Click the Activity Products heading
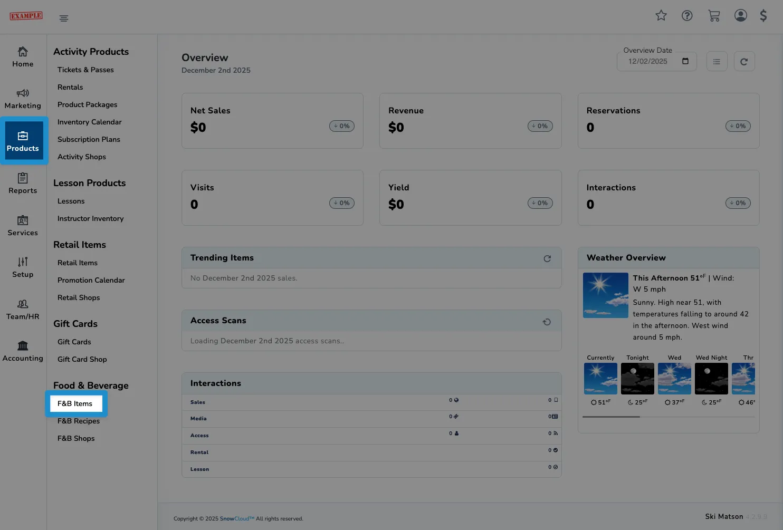Viewport: 783px width, 530px height. click(91, 52)
